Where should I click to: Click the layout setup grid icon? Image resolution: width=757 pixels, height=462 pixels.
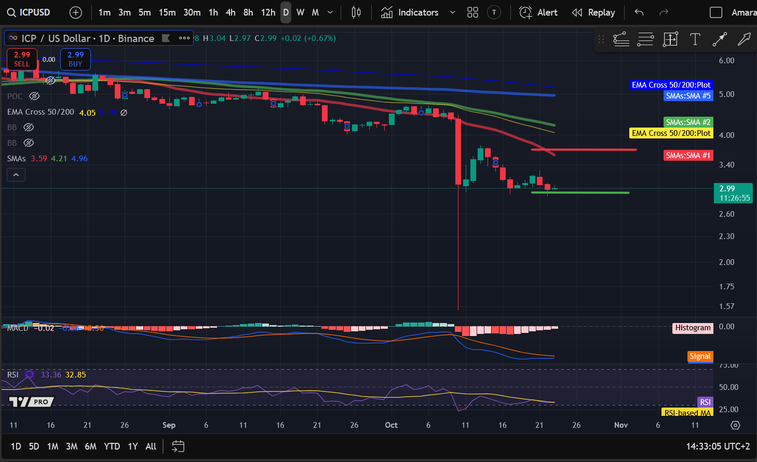point(472,12)
